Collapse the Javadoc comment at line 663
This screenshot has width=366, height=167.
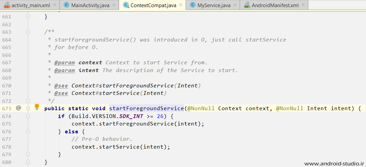tap(28, 32)
